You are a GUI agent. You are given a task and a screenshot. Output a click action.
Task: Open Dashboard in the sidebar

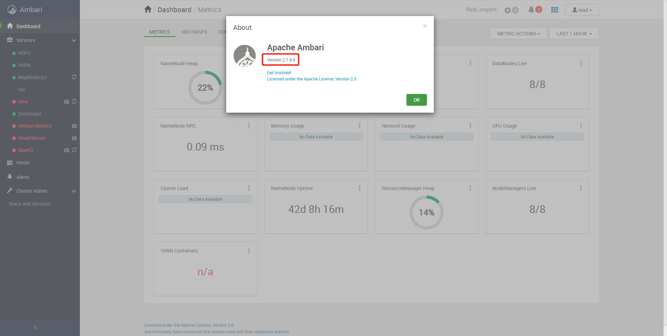click(x=40, y=26)
